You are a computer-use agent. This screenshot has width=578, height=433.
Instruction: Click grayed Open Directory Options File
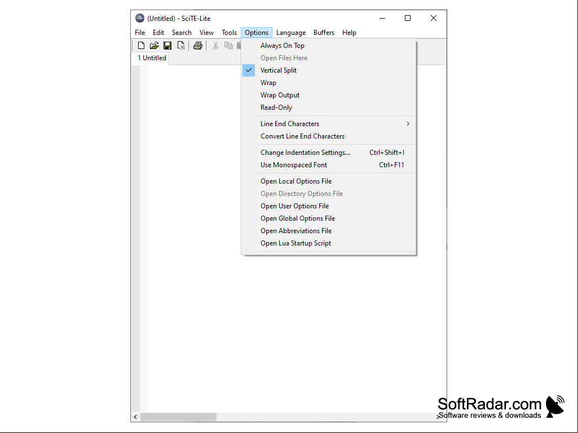point(329,194)
